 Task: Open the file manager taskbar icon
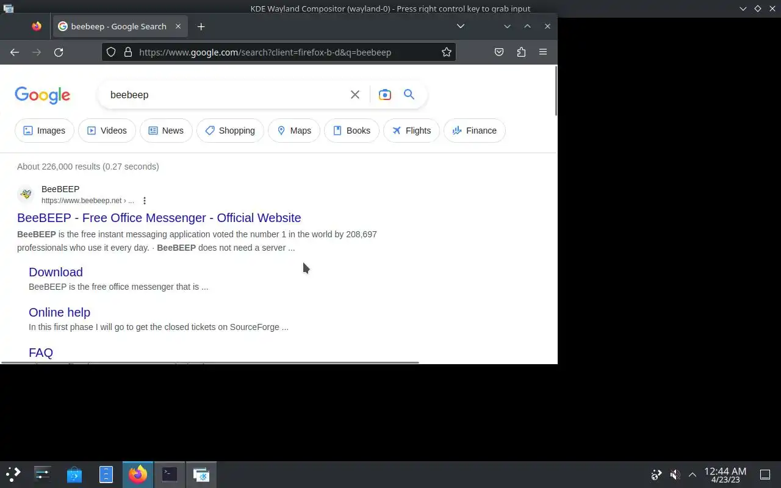(106, 474)
